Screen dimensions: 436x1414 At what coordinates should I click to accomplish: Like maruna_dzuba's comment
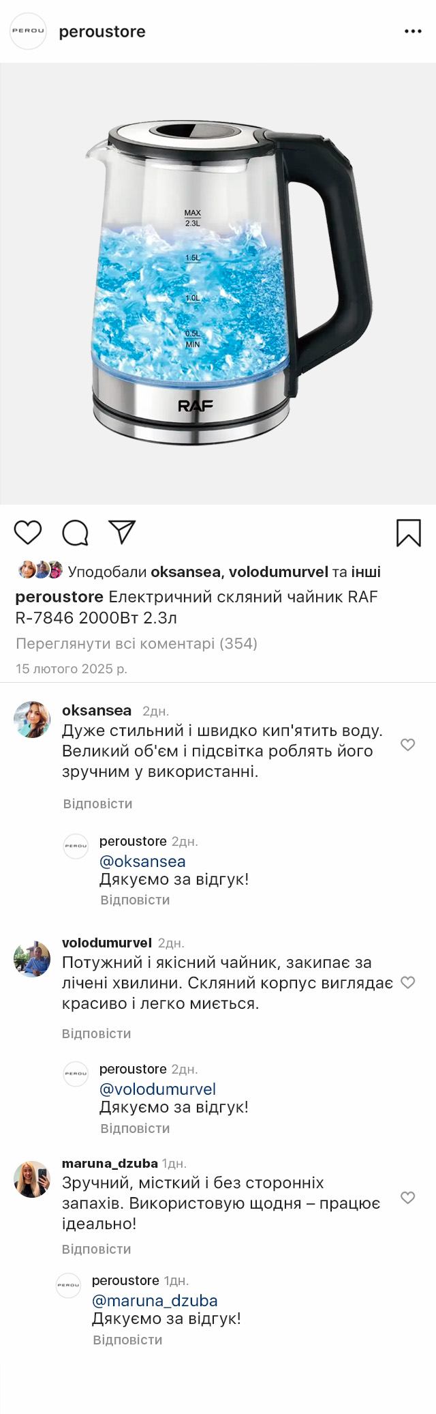pos(407,1197)
